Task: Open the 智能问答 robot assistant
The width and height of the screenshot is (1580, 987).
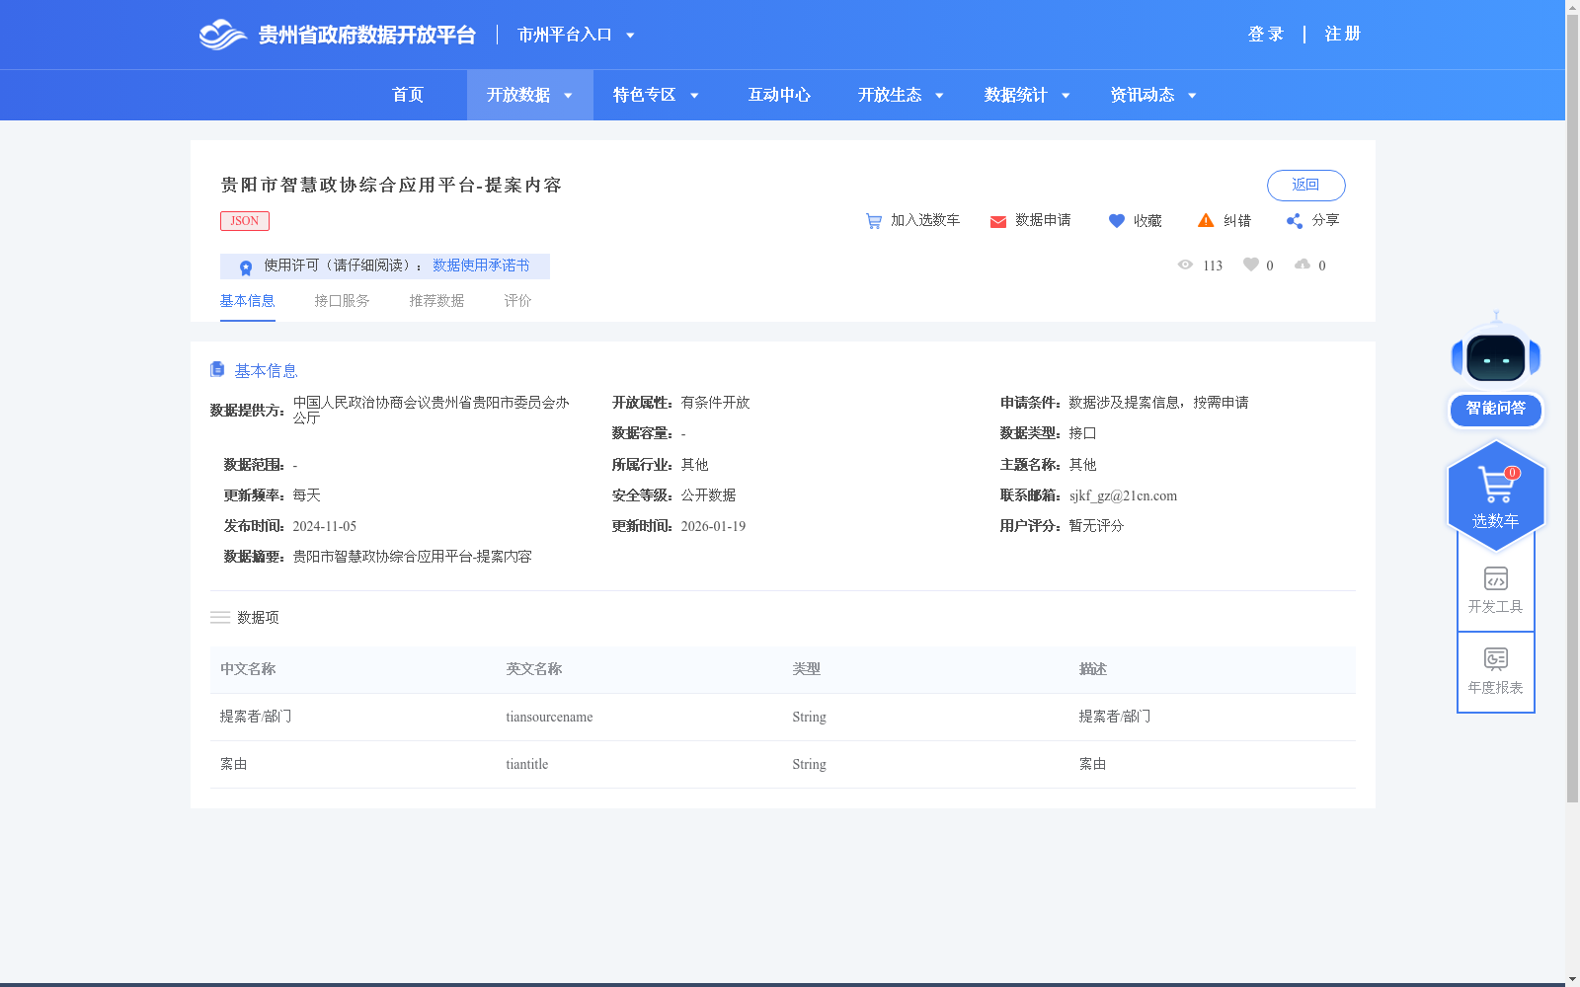Action: click(1496, 371)
